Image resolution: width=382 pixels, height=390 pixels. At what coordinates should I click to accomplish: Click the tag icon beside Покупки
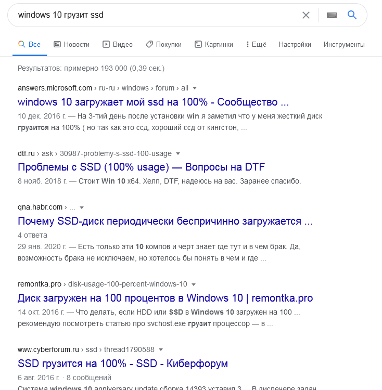149,44
